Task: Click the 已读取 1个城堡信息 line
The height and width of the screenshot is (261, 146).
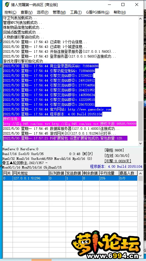Action: pyautogui.click(x=45, y=47)
